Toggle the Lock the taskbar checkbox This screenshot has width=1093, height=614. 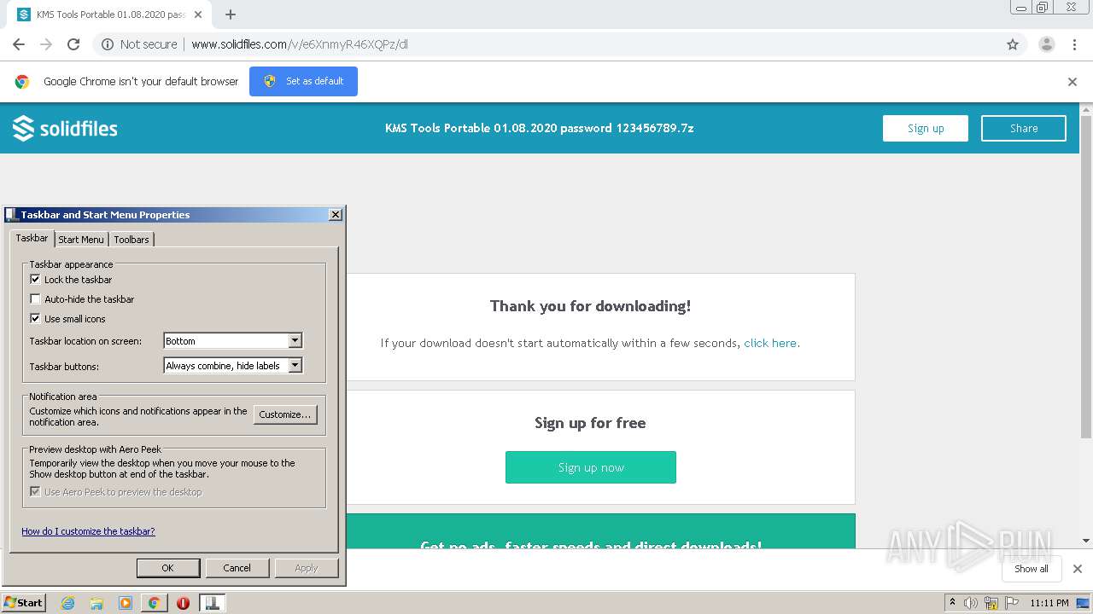35,279
